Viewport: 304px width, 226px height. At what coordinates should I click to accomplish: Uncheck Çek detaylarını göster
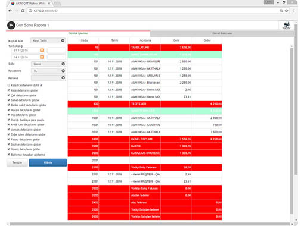pos(8,95)
